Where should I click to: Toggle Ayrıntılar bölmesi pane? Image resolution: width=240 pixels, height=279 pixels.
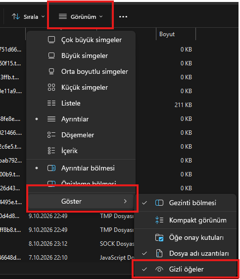click(81, 168)
